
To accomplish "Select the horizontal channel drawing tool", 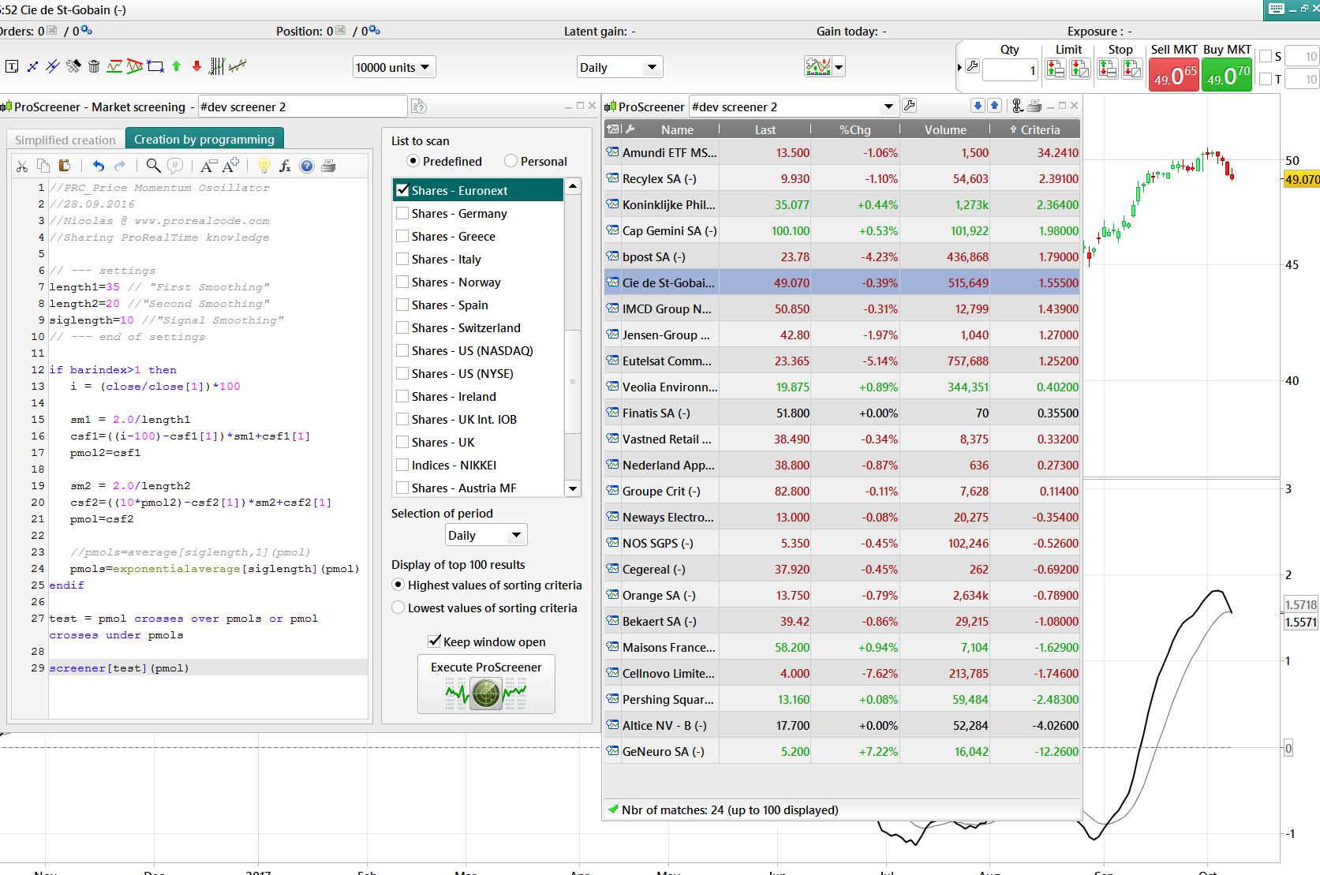I will pyautogui.click(x=114, y=66).
